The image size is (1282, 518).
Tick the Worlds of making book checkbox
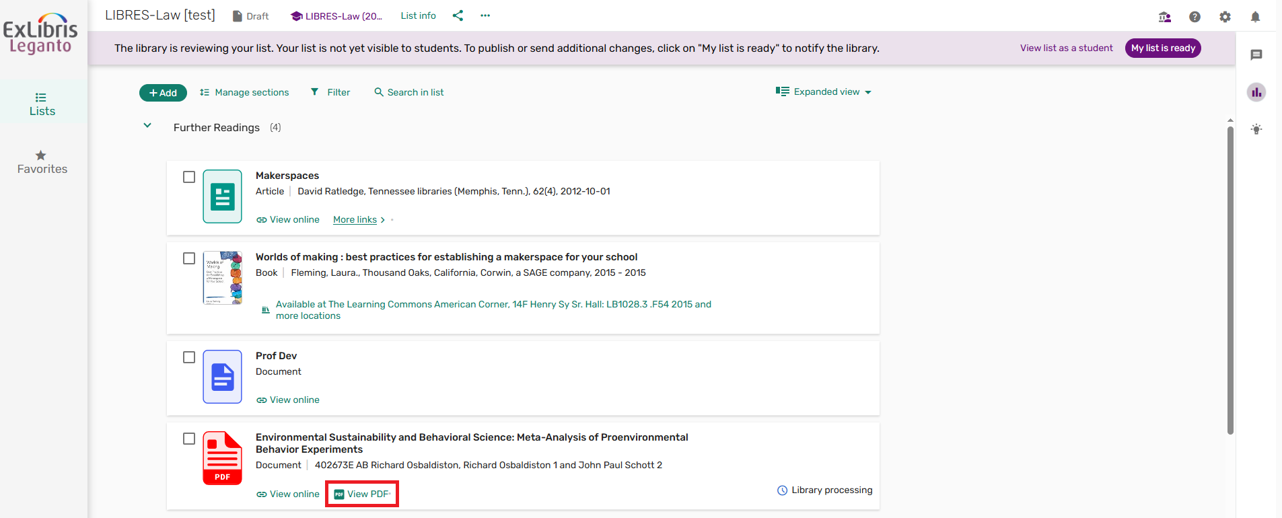coord(189,258)
